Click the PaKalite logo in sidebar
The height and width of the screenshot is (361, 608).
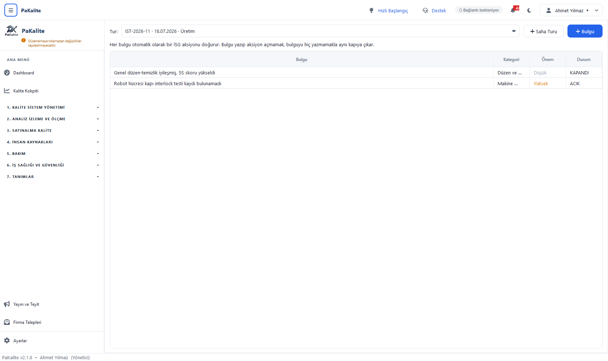[11, 31]
